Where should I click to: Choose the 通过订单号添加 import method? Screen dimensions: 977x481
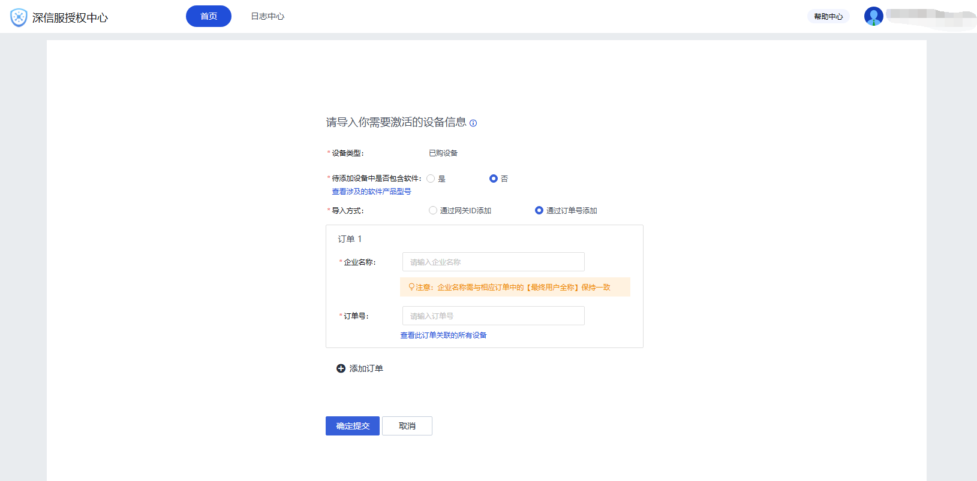click(x=539, y=210)
